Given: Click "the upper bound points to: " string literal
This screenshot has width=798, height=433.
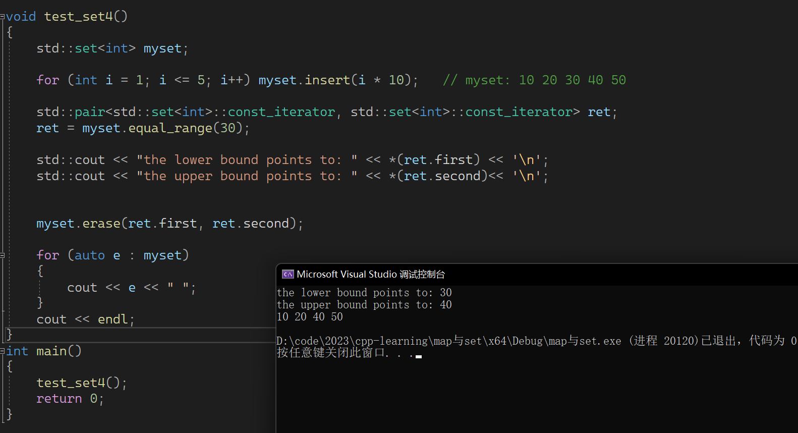Looking at the screenshot, I should (247, 176).
